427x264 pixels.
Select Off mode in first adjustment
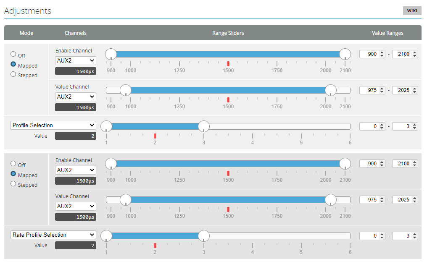click(x=13, y=54)
